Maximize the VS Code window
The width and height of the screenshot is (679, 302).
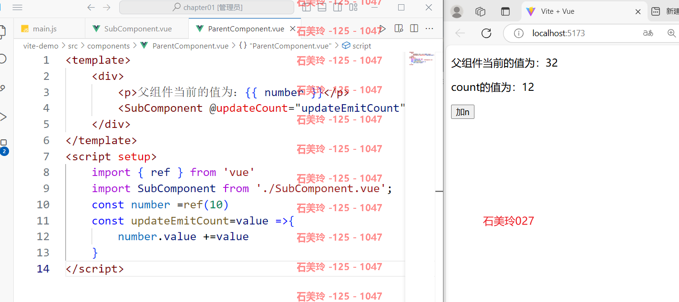(x=401, y=7)
